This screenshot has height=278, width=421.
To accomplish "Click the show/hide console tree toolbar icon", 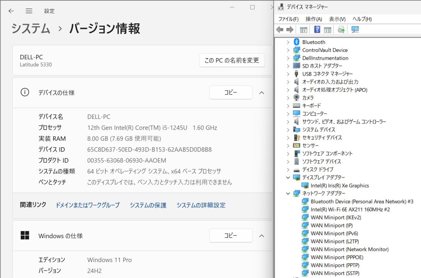I will point(303,30).
